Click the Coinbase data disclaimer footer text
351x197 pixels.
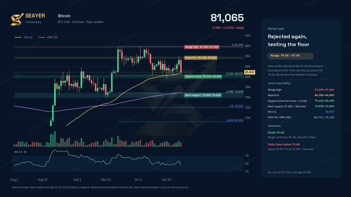point(100,187)
